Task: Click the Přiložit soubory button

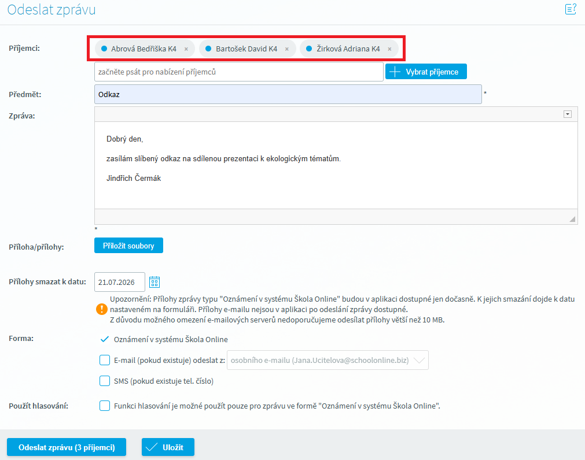Action: [128, 246]
